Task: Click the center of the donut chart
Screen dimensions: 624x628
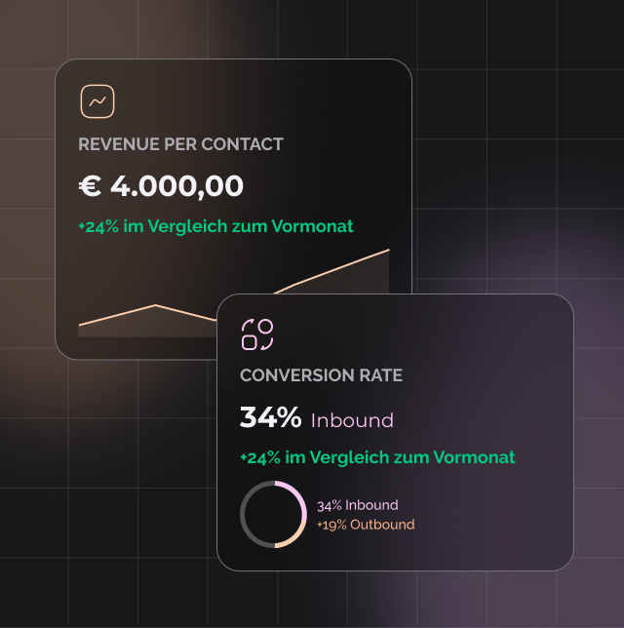Action: point(274,514)
